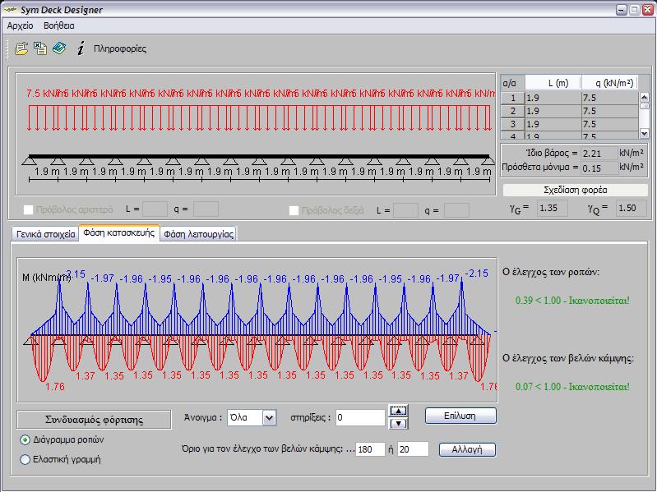Click L cell 1.9 in row 3
The width and height of the screenshot is (657, 492).
point(553,124)
